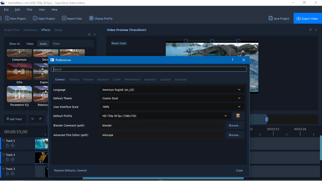Focus the Preferences Search field
Image resolution: width=322 pixels, height=181 pixels.
[149, 69]
